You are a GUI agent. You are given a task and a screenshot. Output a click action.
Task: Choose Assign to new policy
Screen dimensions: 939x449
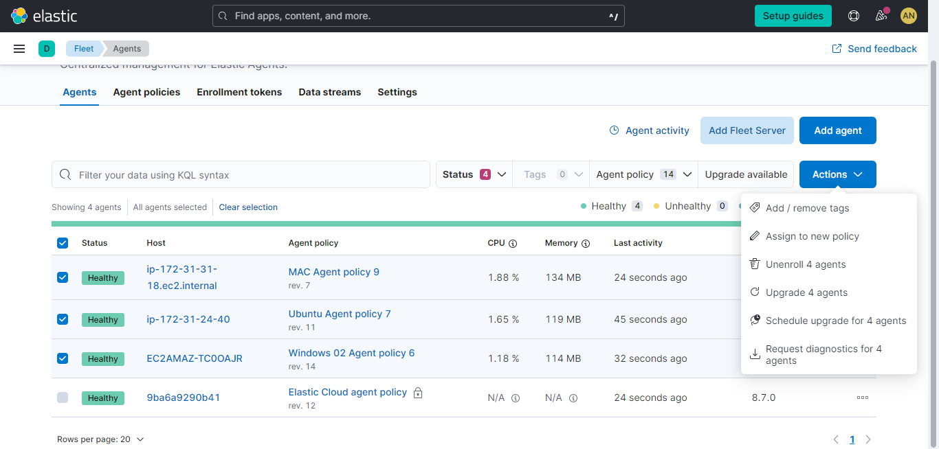click(x=829, y=236)
